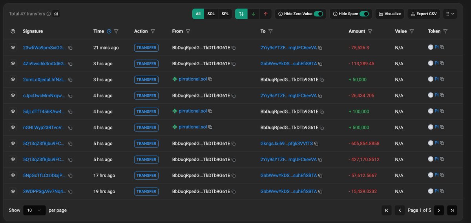Open the column layout options dropdown
This screenshot has width=471, height=223.
[450, 14]
